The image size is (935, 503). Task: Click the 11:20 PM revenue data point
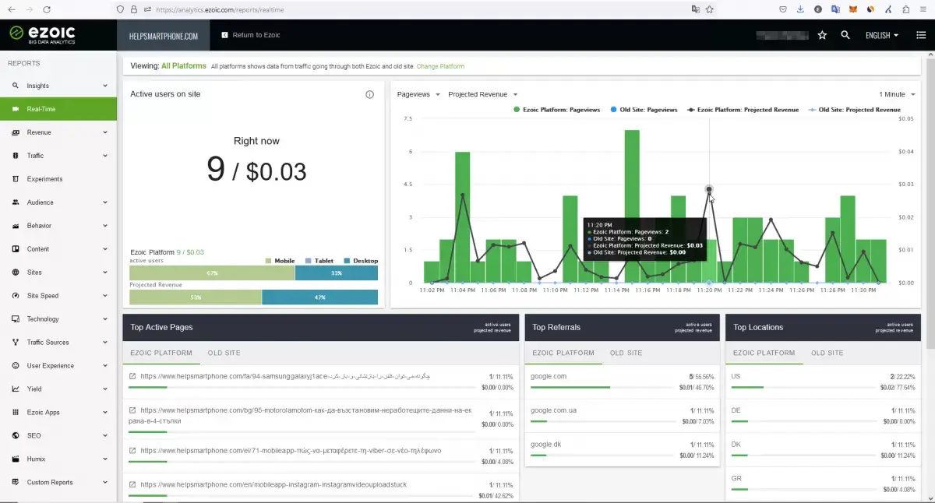[x=709, y=189]
